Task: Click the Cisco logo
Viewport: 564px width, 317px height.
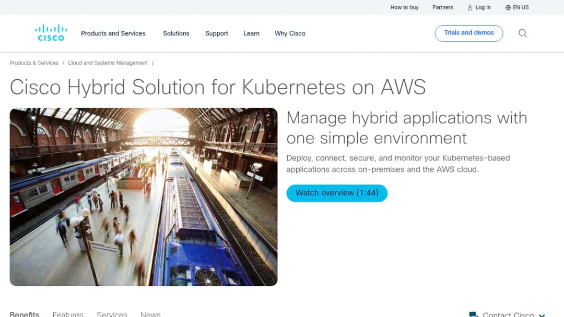Action: tap(51, 33)
